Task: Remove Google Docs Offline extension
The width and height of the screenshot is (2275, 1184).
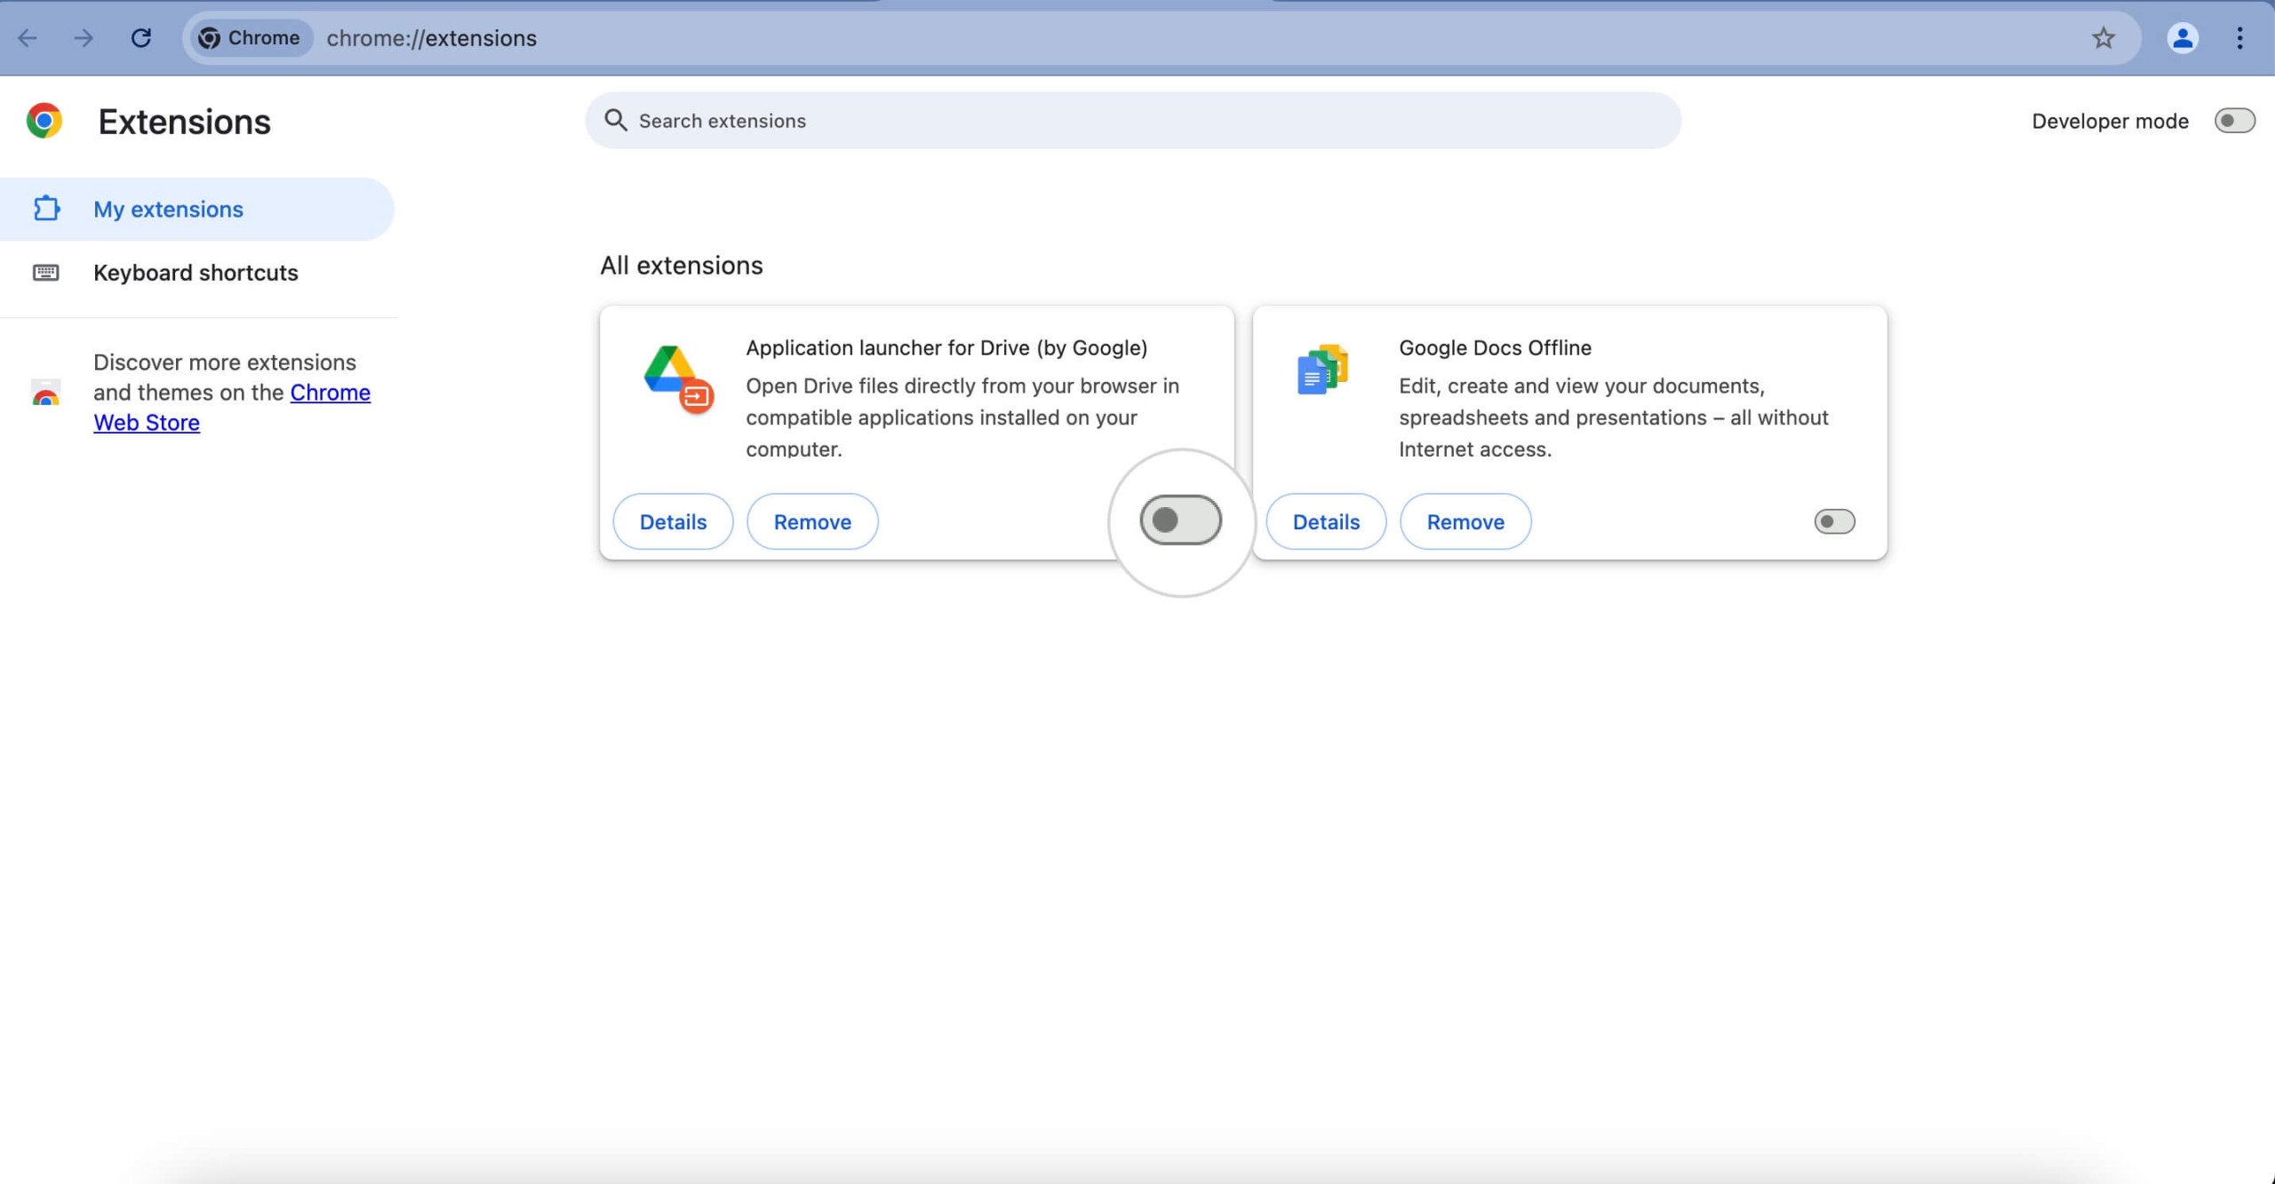Action: tap(1465, 521)
